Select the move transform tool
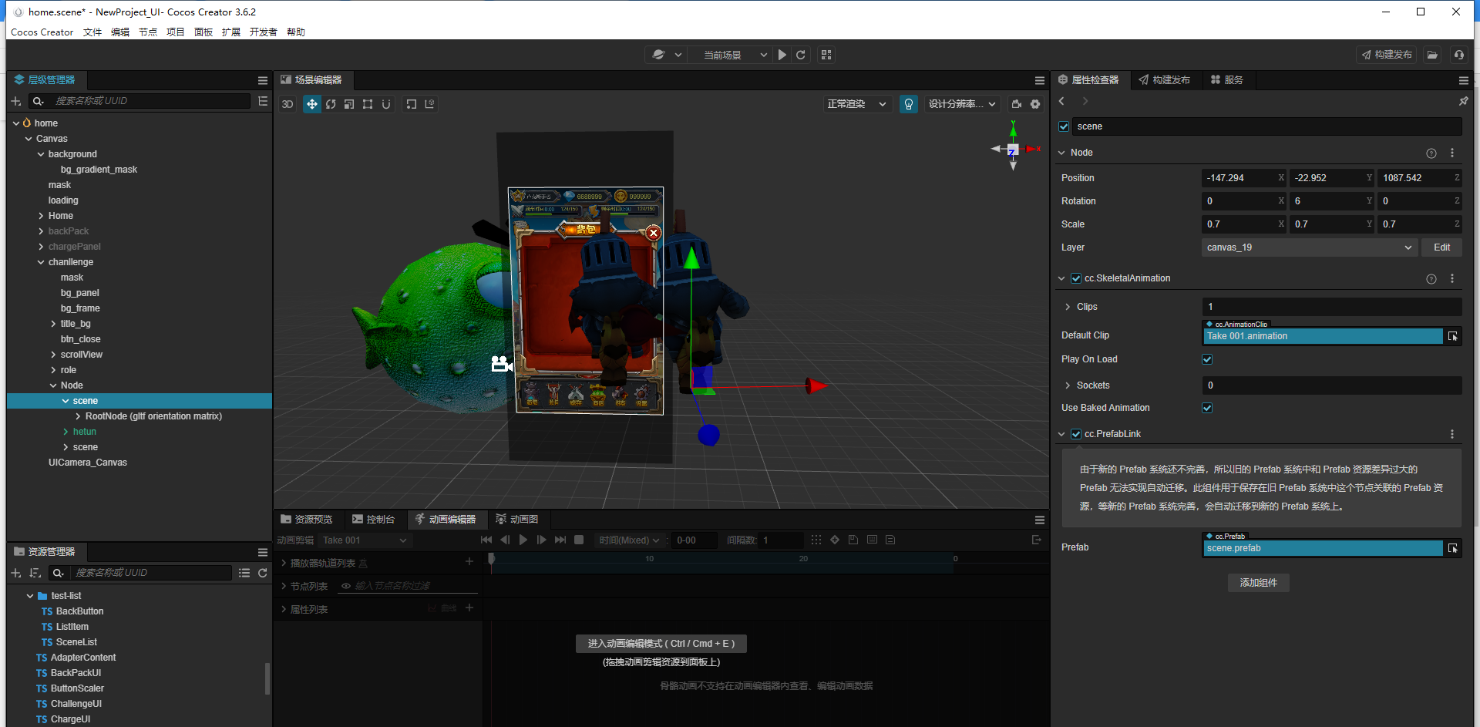 (x=312, y=104)
